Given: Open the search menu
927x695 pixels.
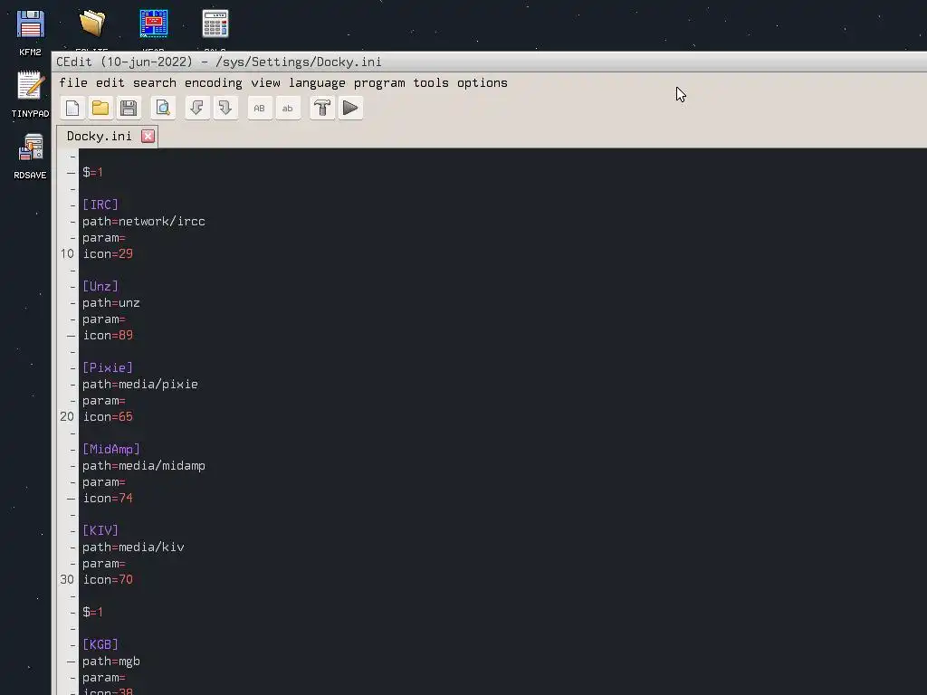Looking at the screenshot, I should tap(155, 83).
